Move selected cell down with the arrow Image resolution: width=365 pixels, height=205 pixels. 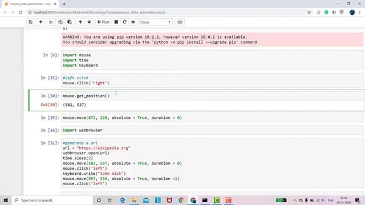(x=89, y=22)
